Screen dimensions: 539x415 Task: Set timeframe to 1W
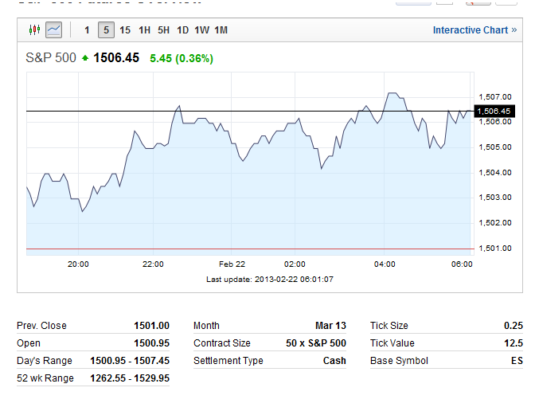(x=201, y=30)
